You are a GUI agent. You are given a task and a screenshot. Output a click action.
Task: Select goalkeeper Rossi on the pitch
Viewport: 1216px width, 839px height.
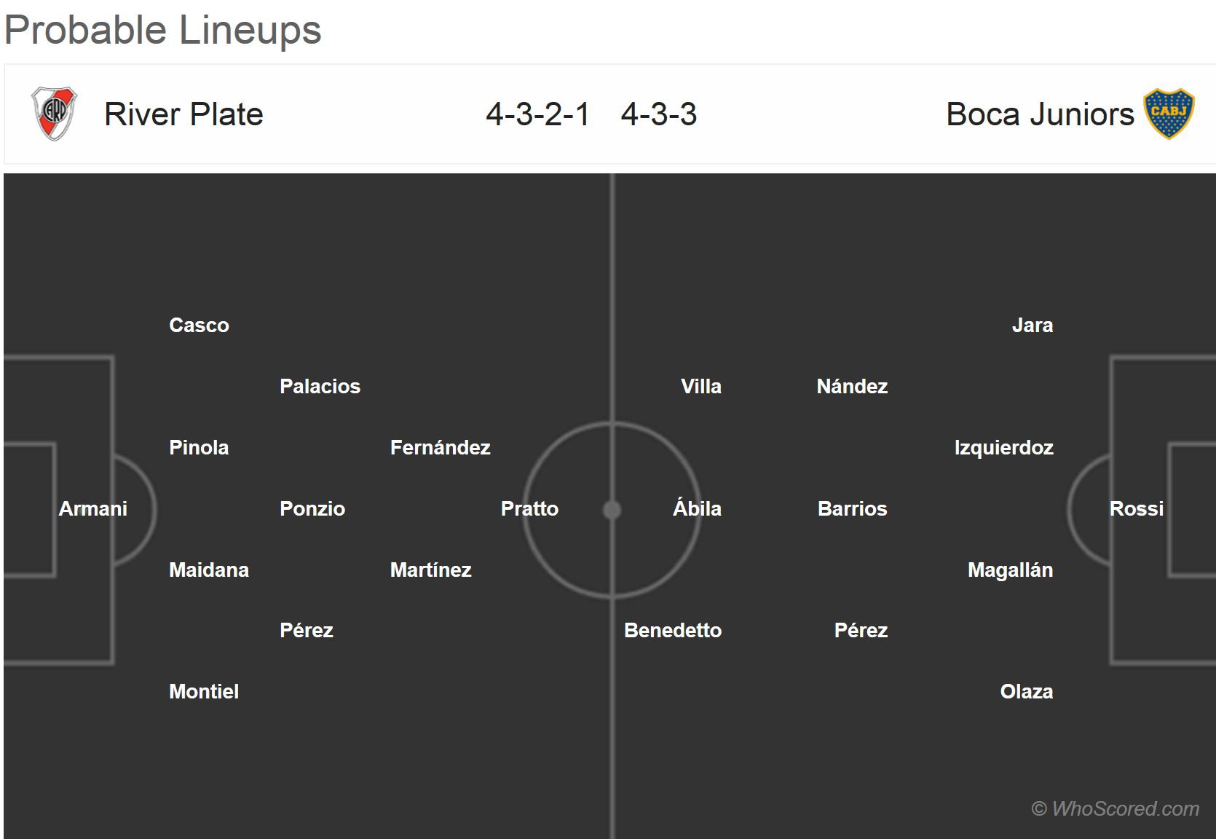pos(1136,508)
